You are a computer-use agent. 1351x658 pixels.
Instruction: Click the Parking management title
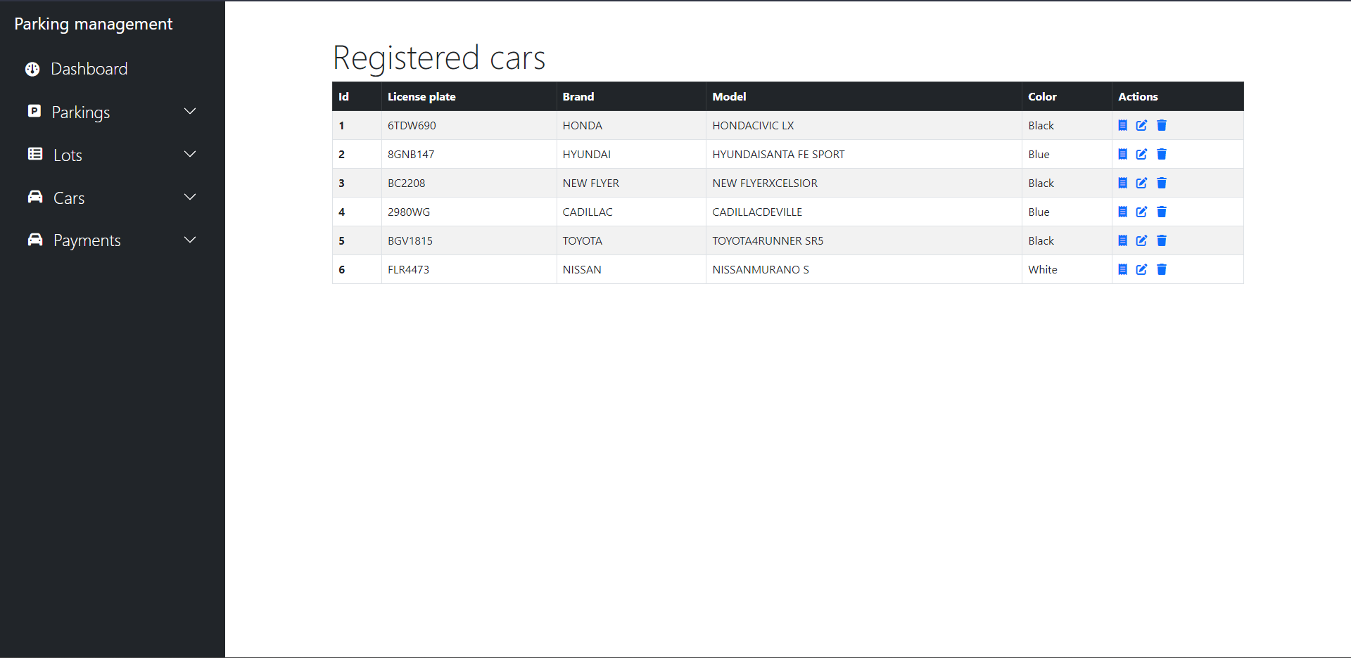[93, 23]
